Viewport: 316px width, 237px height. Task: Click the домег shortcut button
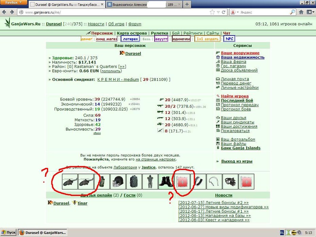coord(86,39)
